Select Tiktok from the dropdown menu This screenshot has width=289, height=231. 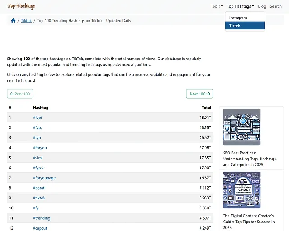[245, 26]
